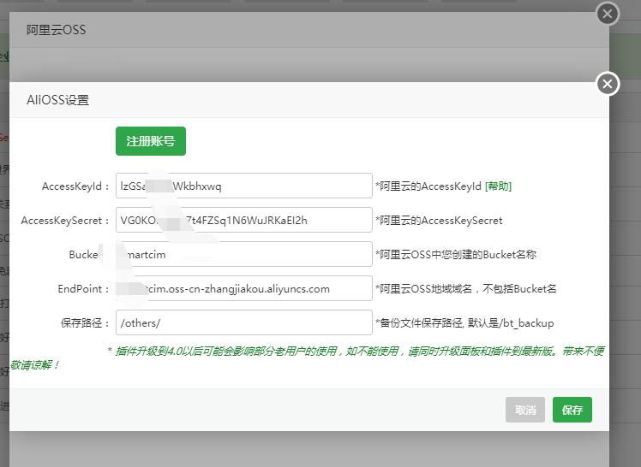Screen dimensions: 641x467
Task: Click the EndPoint input field
Action: pyautogui.click(x=243, y=289)
